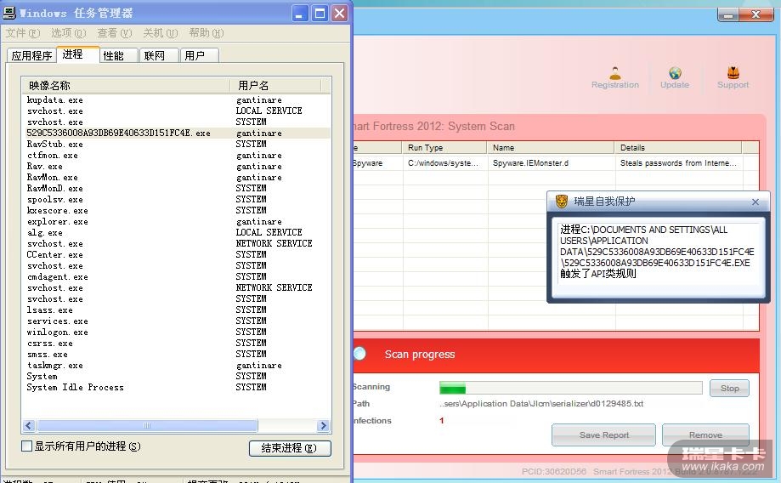Select System Idle Process row
The width and height of the screenshot is (781, 483).
(177, 387)
